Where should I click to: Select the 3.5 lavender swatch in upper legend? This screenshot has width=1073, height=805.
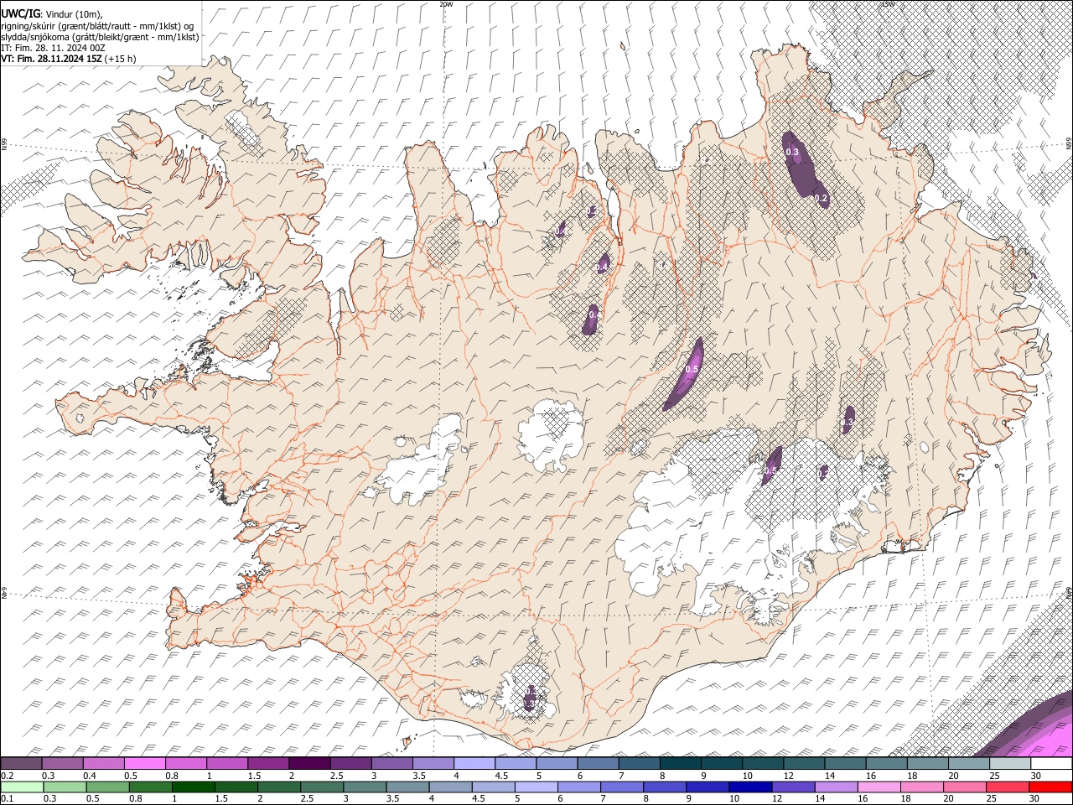[x=433, y=763]
